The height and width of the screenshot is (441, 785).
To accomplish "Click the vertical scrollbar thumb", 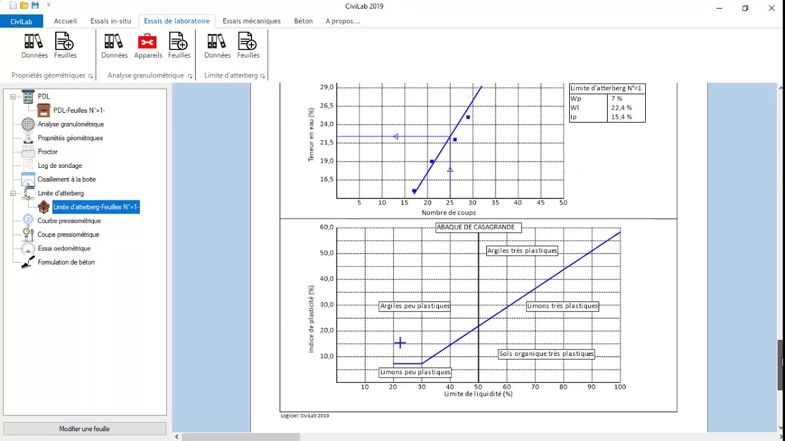I will coord(781,365).
